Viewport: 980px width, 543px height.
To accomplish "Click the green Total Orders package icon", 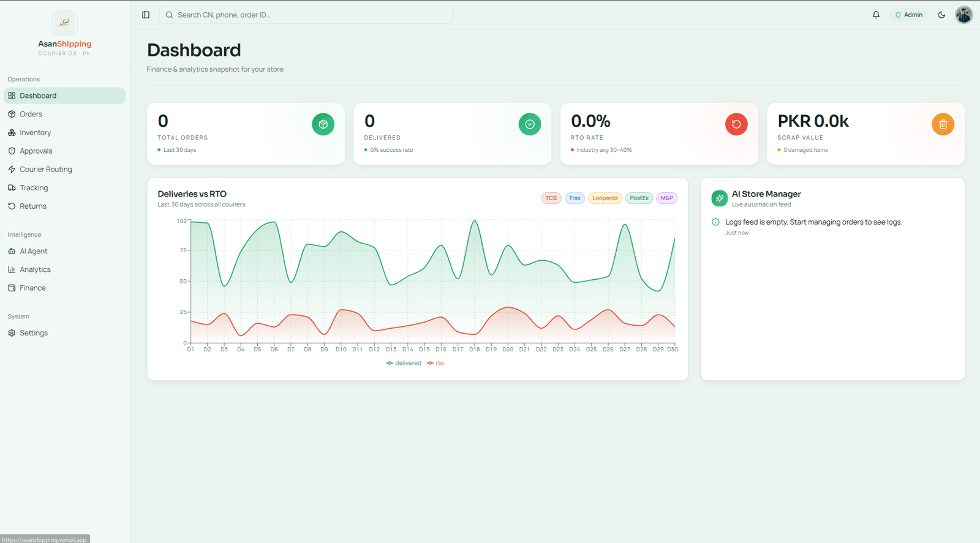I will coord(323,124).
